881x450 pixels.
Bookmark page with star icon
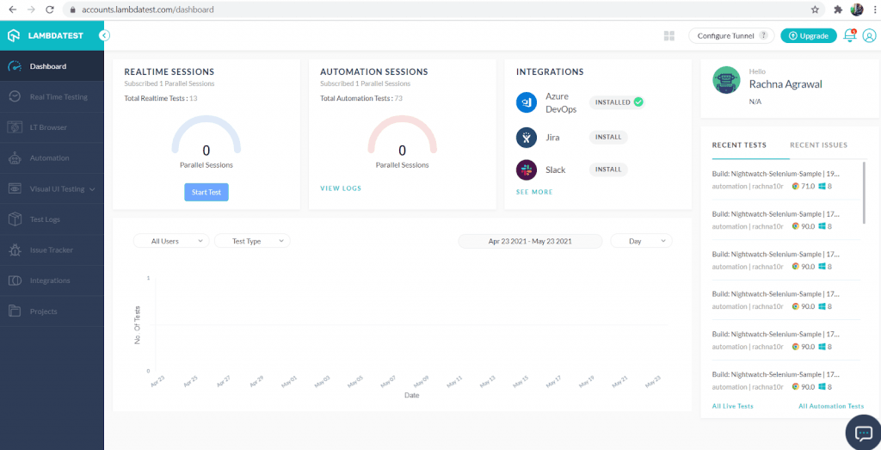pyautogui.click(x=815, y=9)
